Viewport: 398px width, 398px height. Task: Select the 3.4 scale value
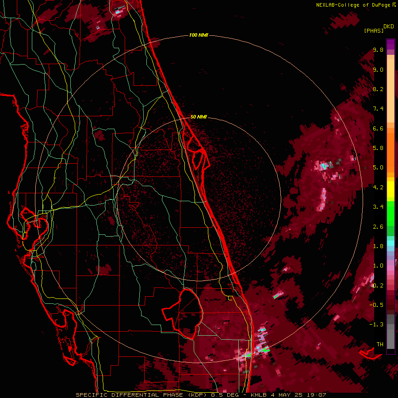(378, 207)
